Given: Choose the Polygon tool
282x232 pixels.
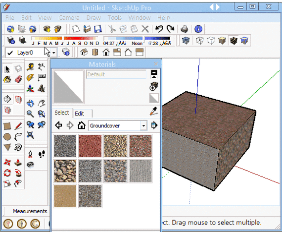Looking at the screenshot, I should 7,147.
